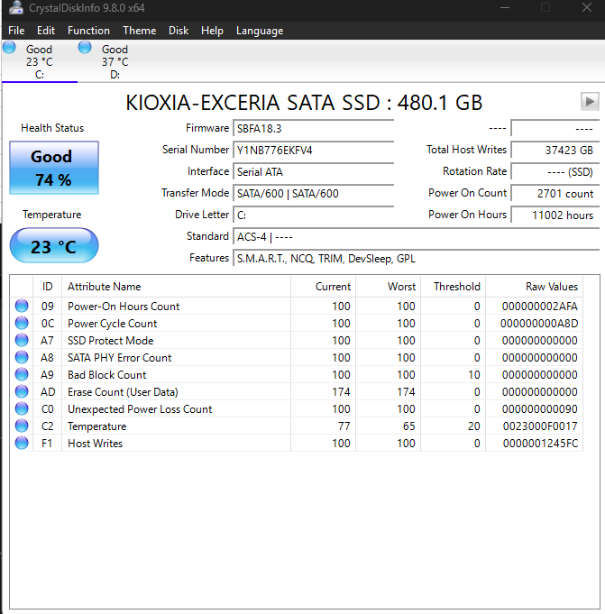This screenshot has width=605, height=614.
Task: Click the next disk arrow button
Action: point(590,102)
